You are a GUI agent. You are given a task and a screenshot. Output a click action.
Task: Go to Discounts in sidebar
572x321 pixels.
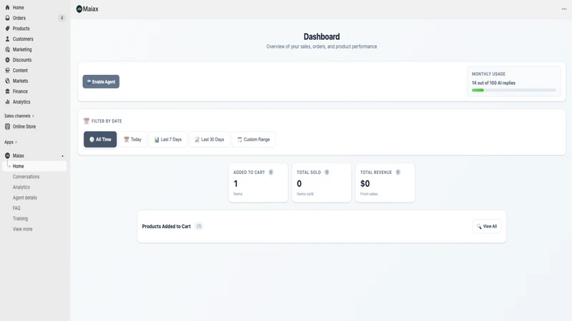[22, 60]
